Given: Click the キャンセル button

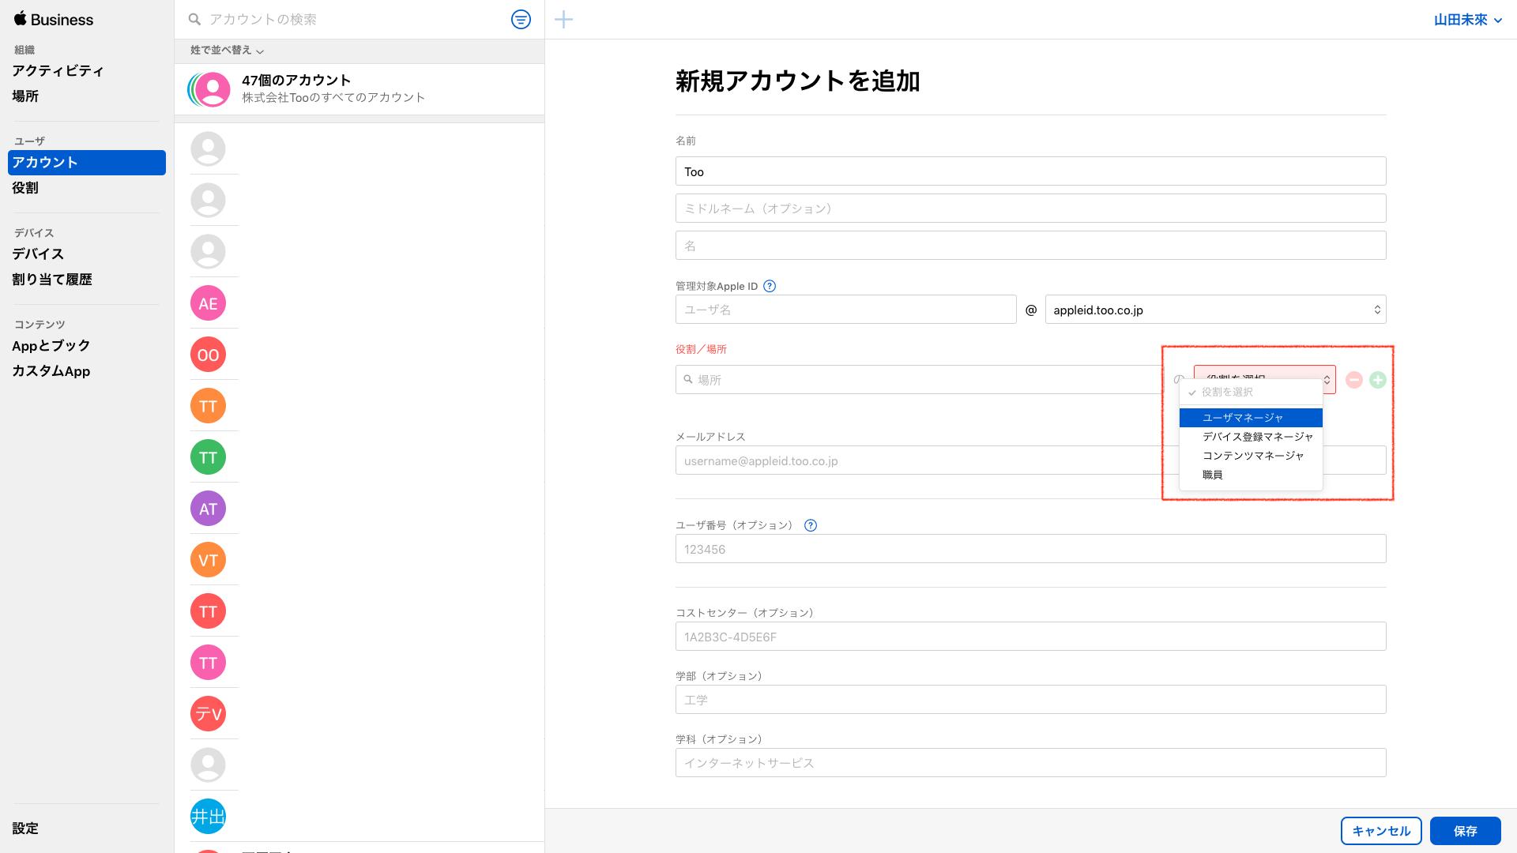Looking at the screenshot, I should 1381,831.
